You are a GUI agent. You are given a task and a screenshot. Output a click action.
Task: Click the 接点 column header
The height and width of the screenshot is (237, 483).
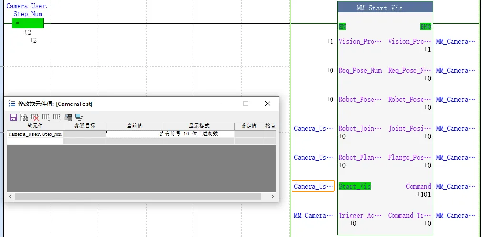[270, 126]
